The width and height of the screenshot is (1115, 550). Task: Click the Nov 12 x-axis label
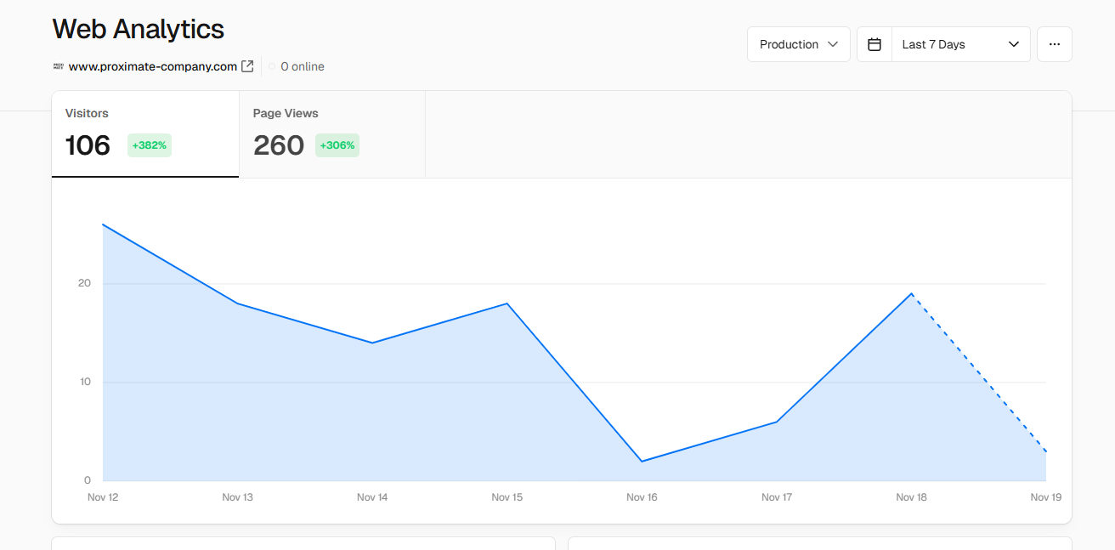103,496
